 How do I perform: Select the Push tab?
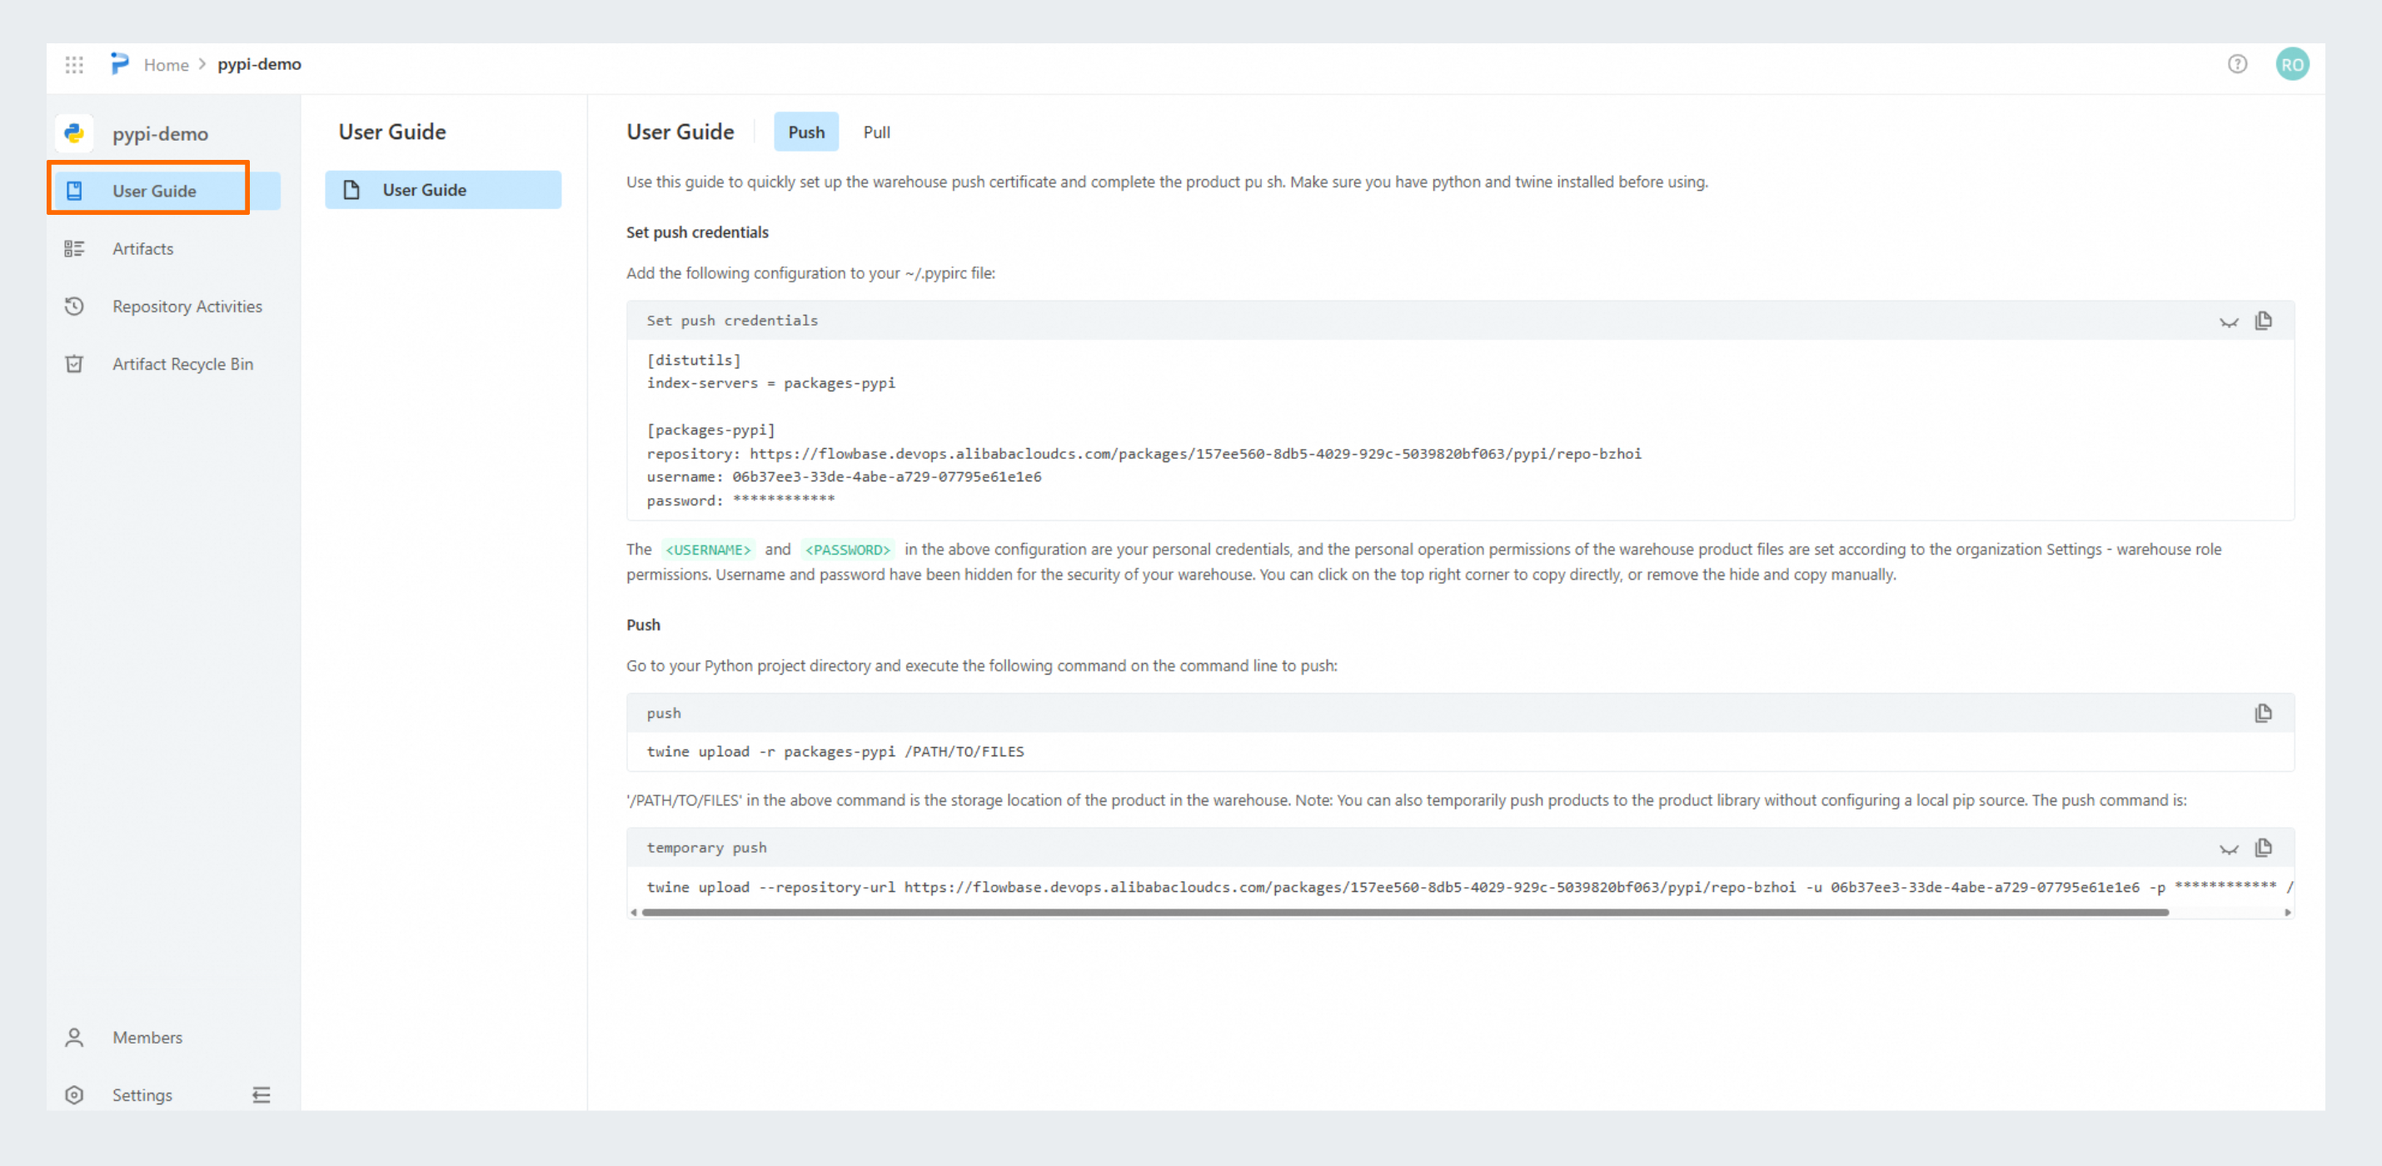pos(805,132)
